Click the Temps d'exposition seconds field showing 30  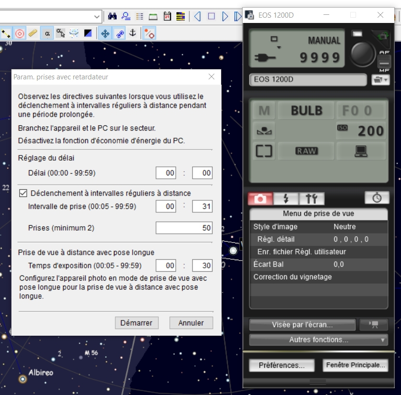202,265
